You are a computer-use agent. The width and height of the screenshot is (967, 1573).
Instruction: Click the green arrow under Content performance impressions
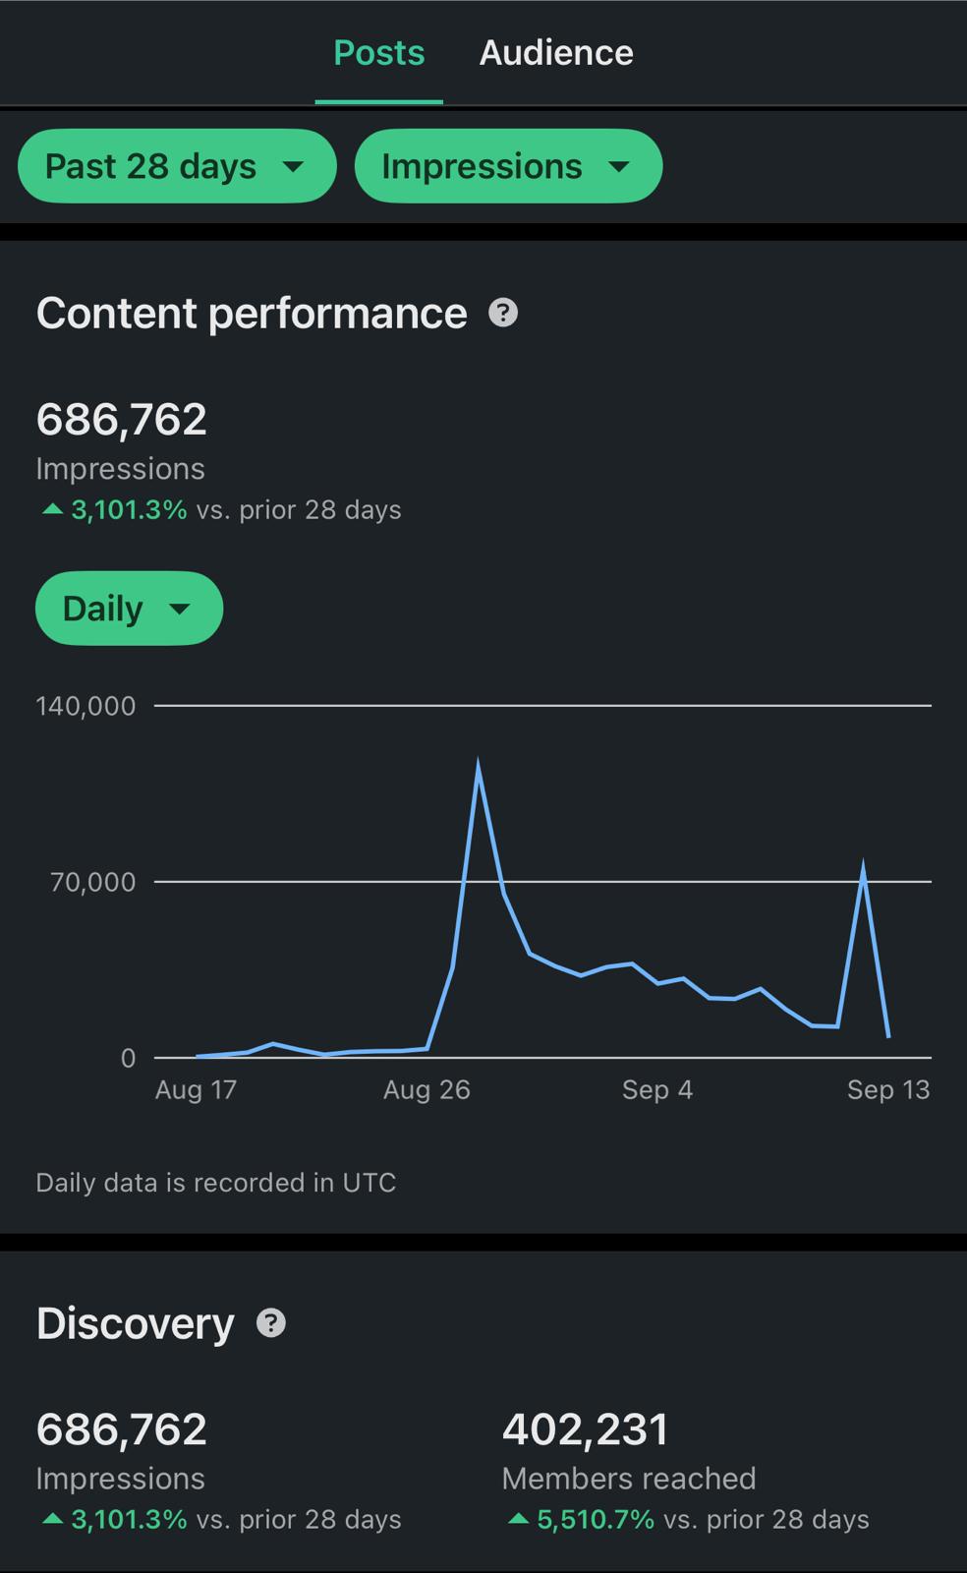coord(53,509)
